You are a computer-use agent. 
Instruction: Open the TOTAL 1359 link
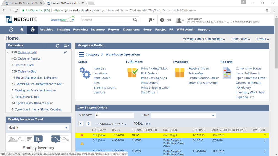[x=147, y=124]
